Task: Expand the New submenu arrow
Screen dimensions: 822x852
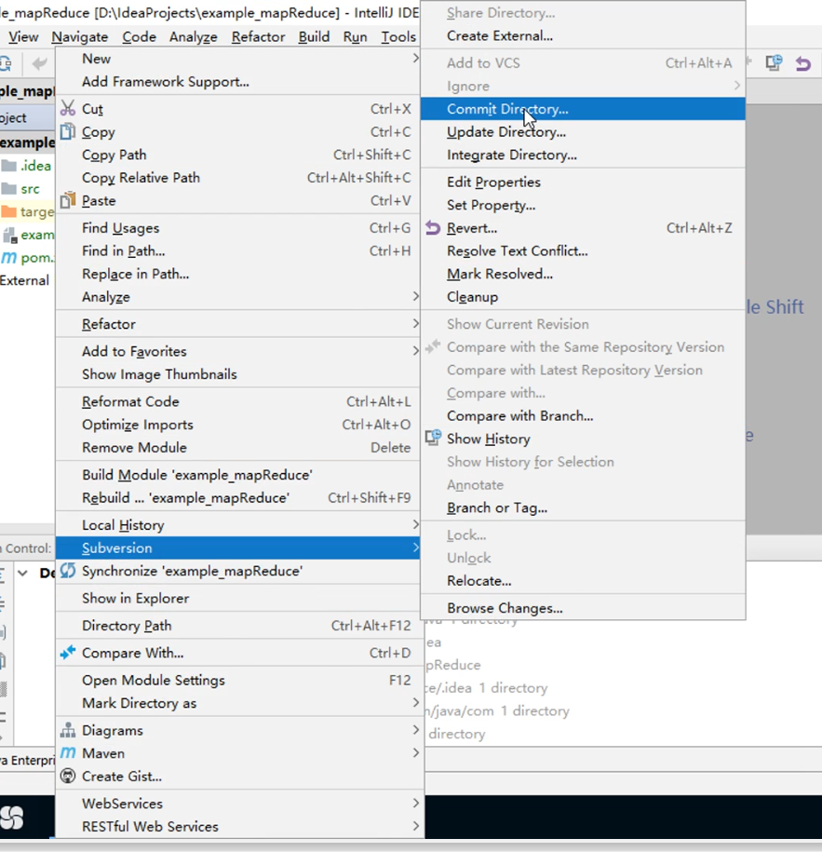Action: (415, 58)
